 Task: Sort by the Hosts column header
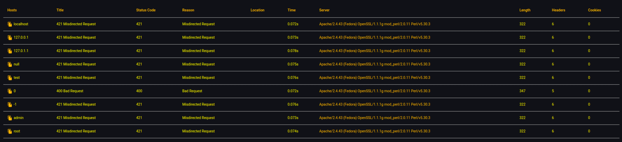tap(12, 10)
